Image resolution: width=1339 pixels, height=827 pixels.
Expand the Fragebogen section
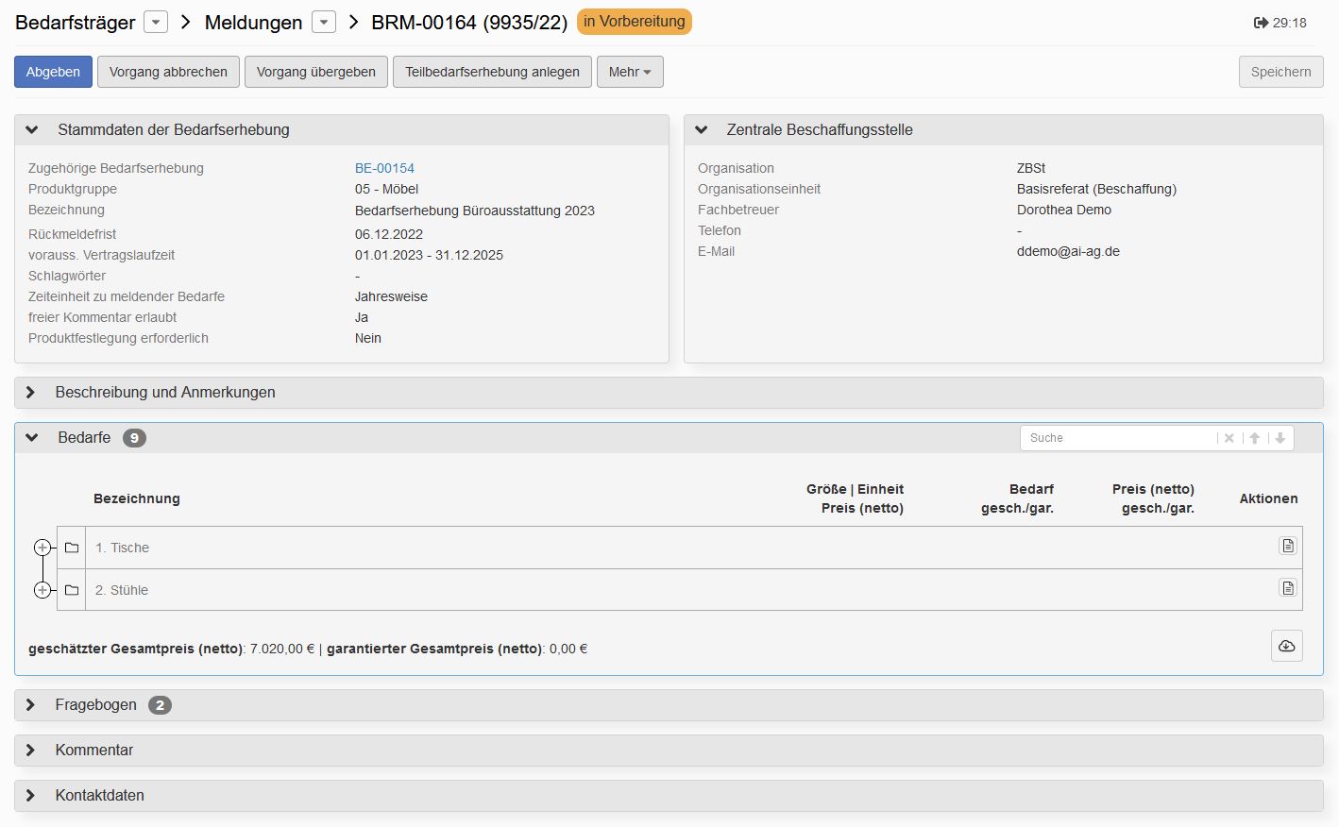click(x=30, y=704)
